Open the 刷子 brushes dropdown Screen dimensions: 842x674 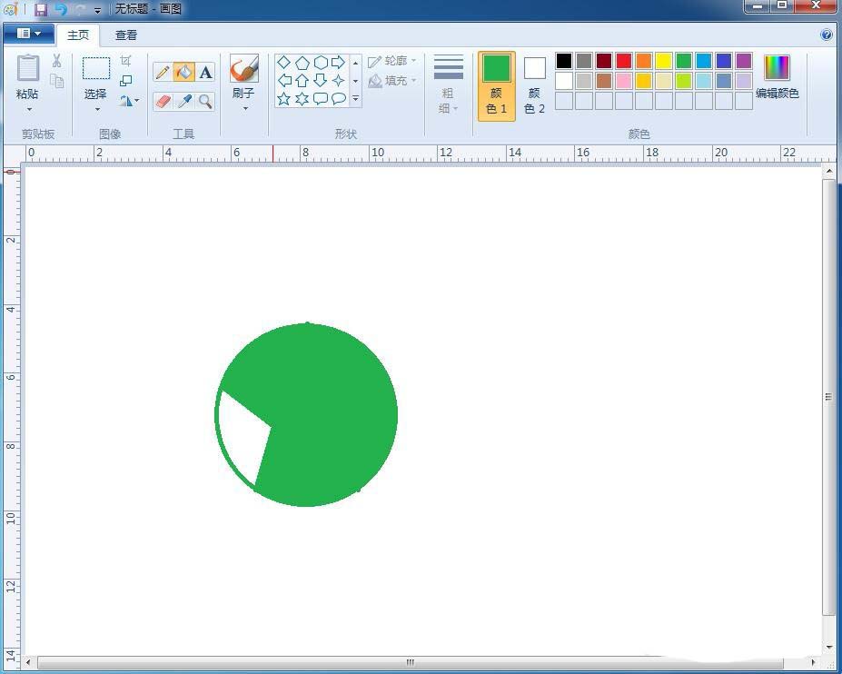coord(244,108)
